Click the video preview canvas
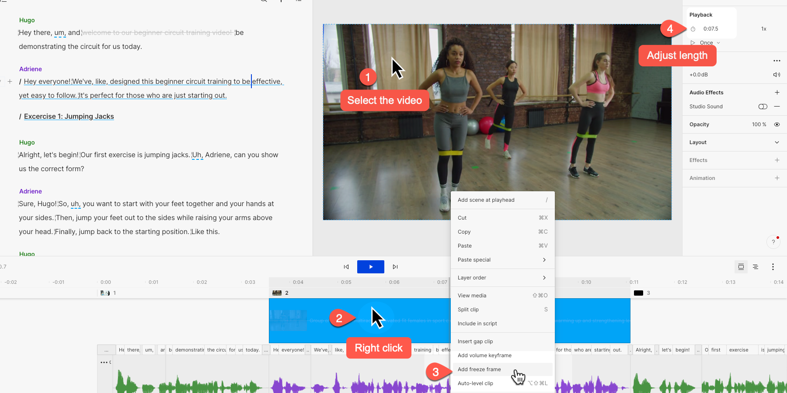This screenshot has width=787, height=393. click(x=497, y=122)
